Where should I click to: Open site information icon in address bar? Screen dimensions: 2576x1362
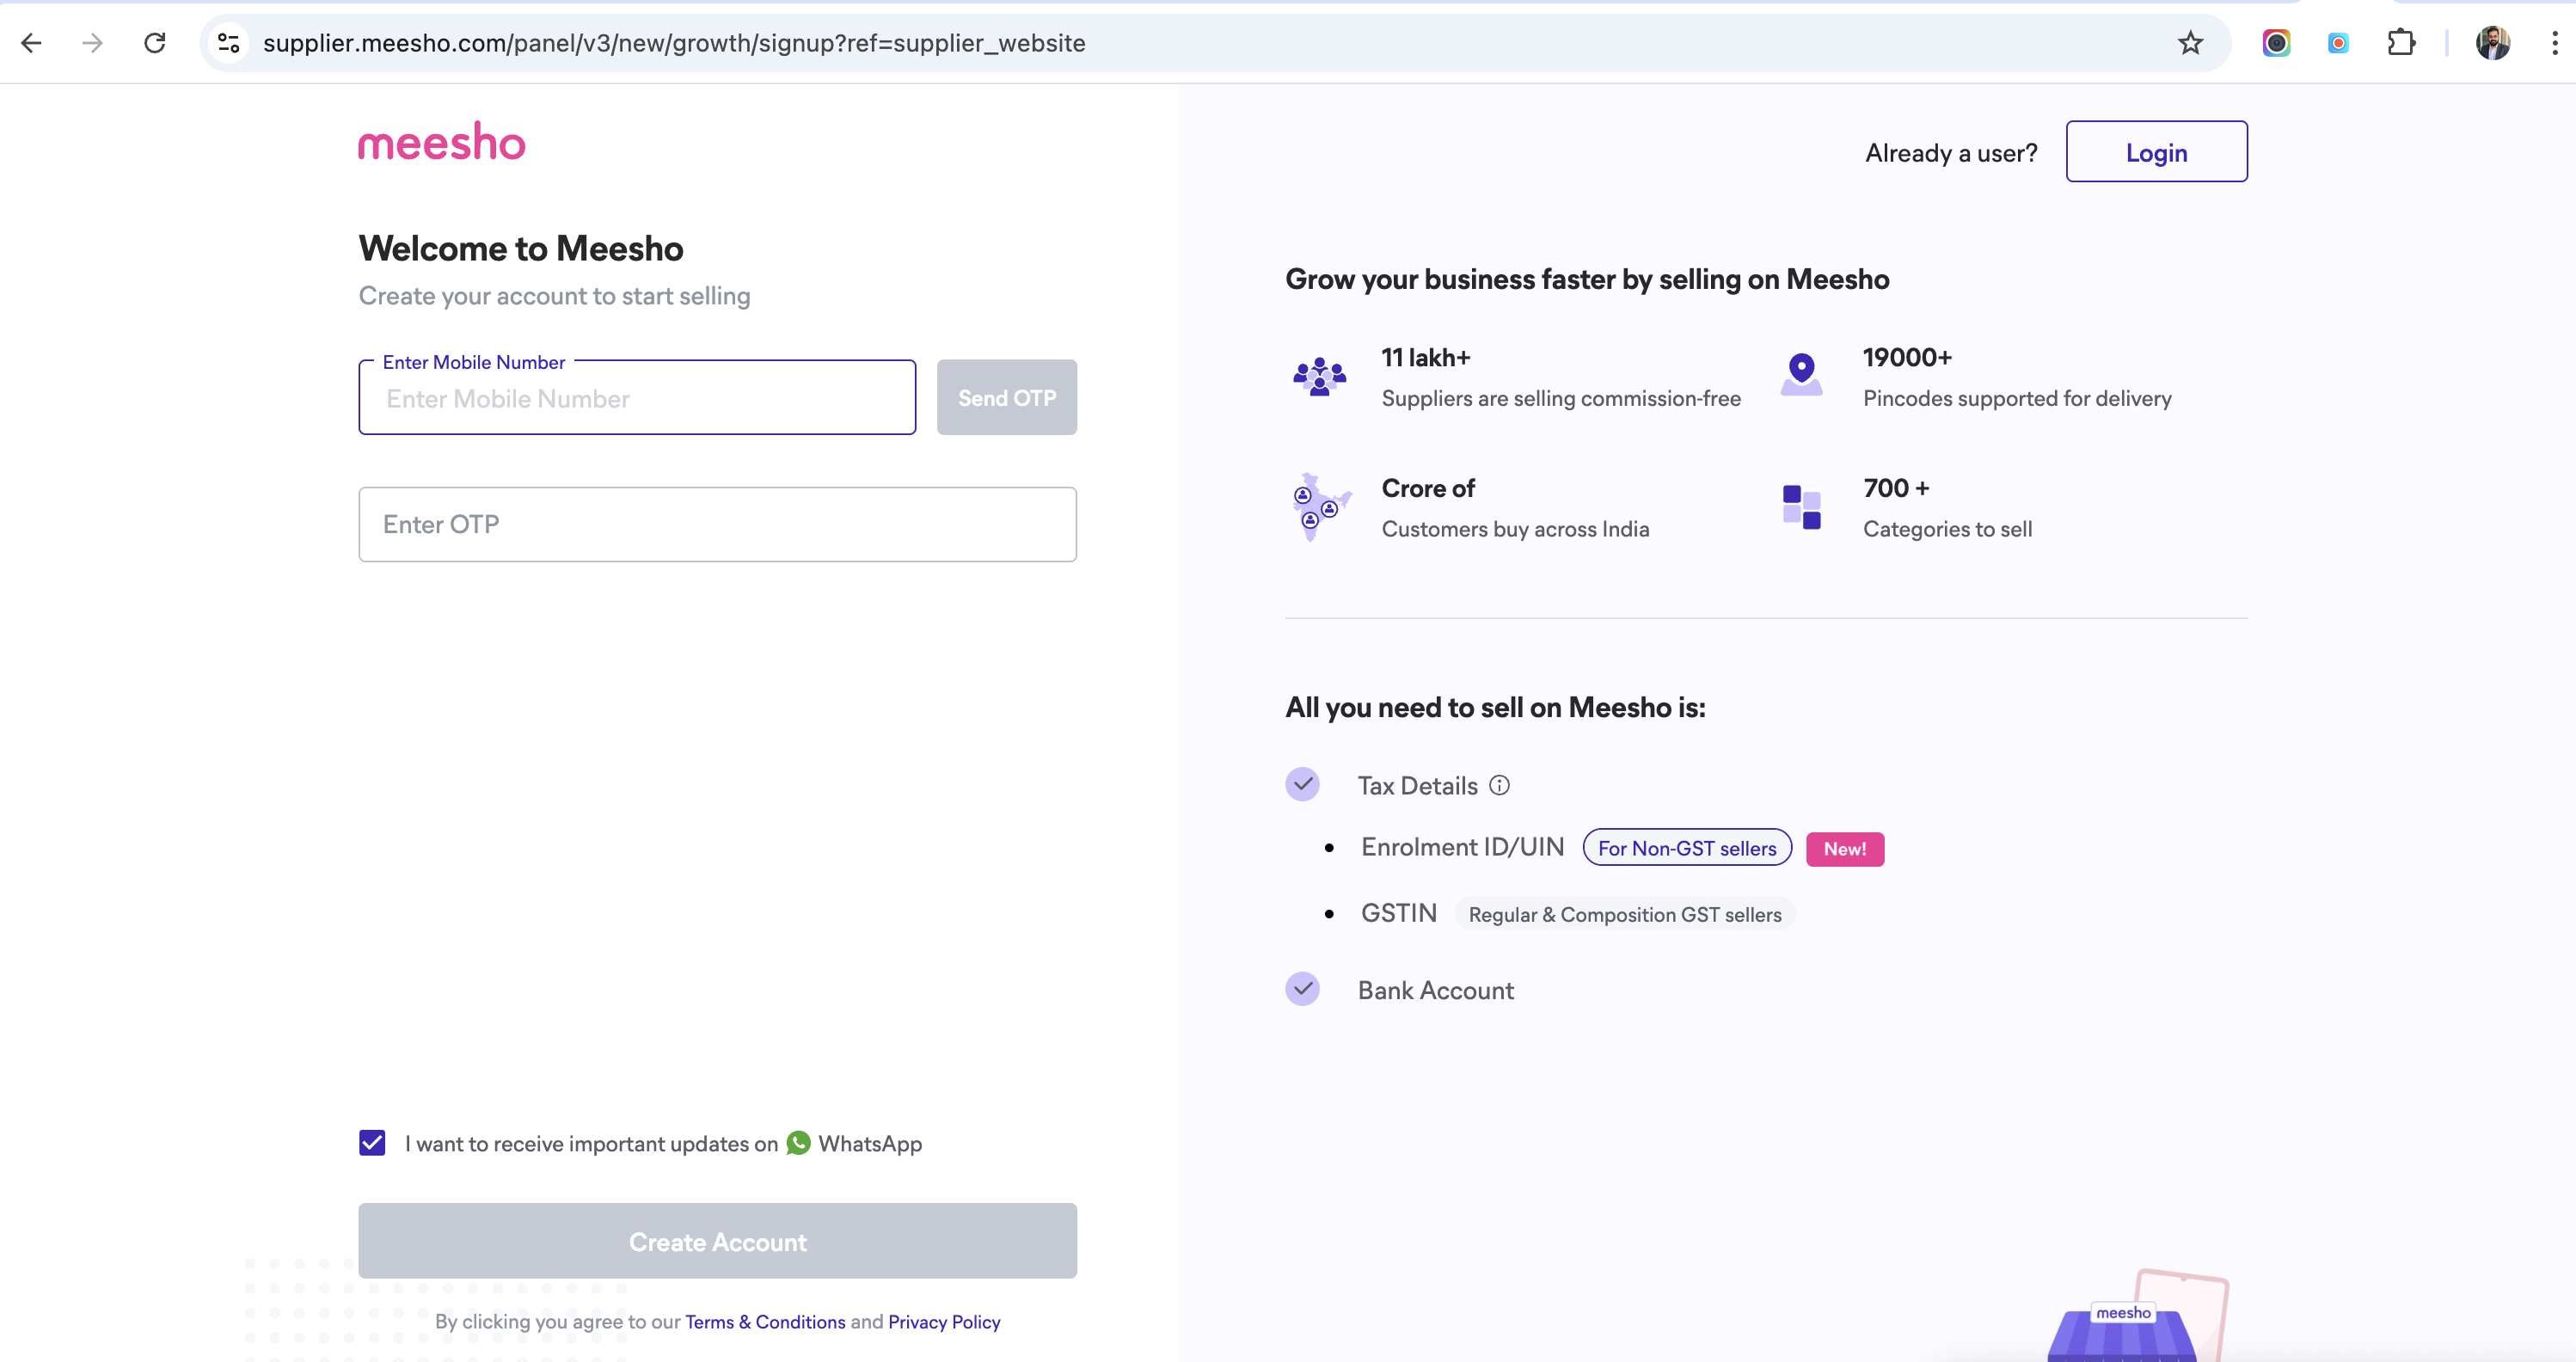click(x=229, y=43)
